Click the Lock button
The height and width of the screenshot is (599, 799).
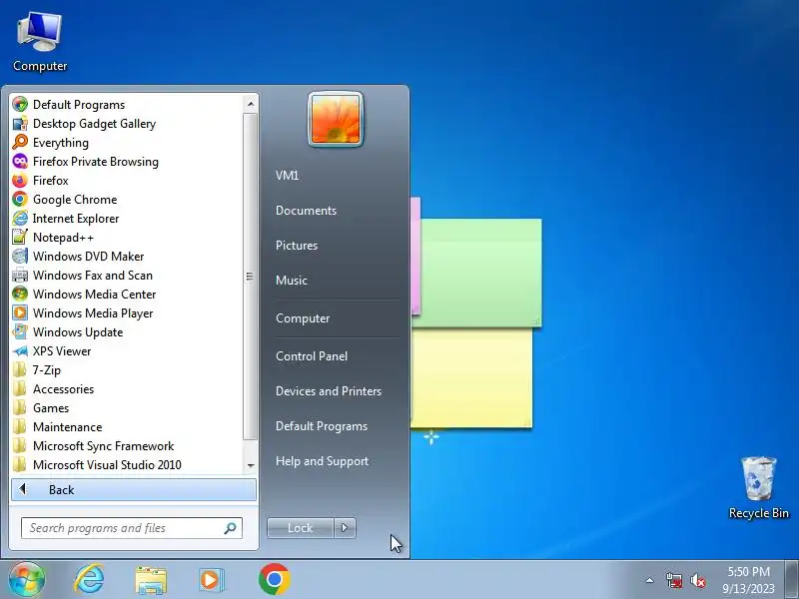click(x=301, y=528)
